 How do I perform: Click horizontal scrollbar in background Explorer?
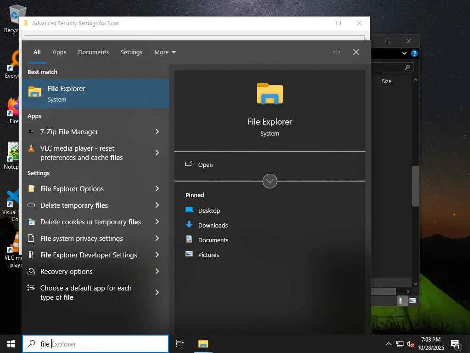[384, 291]
